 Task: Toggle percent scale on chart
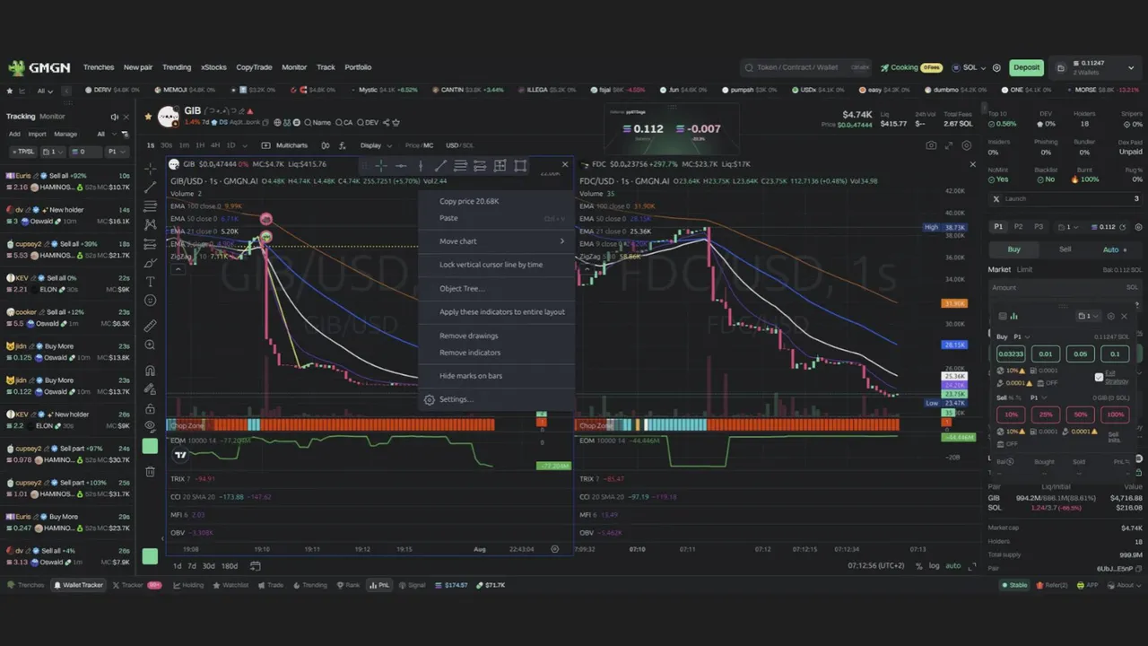click(x=918, y=566)
